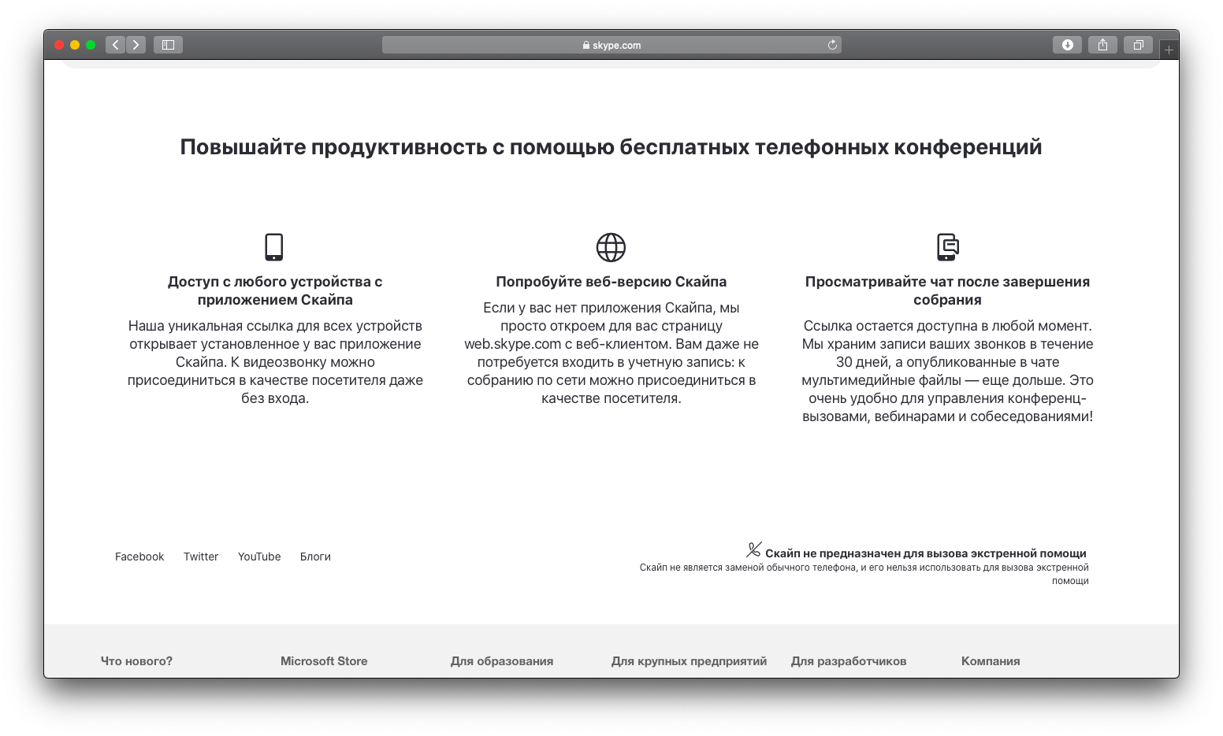The width and height of the screenshot is (1223, 736).
Task: Open a new tab with plus button
Action: 1169,50
